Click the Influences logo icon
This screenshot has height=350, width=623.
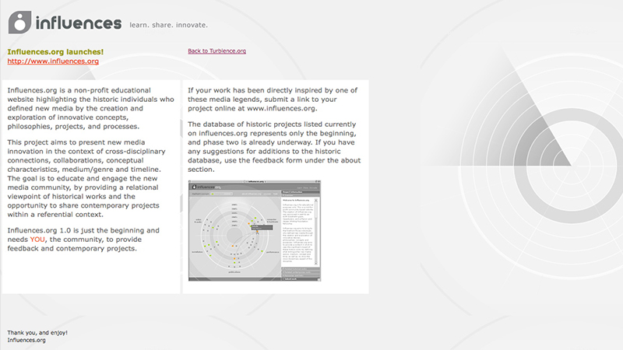tap(19, 23)
